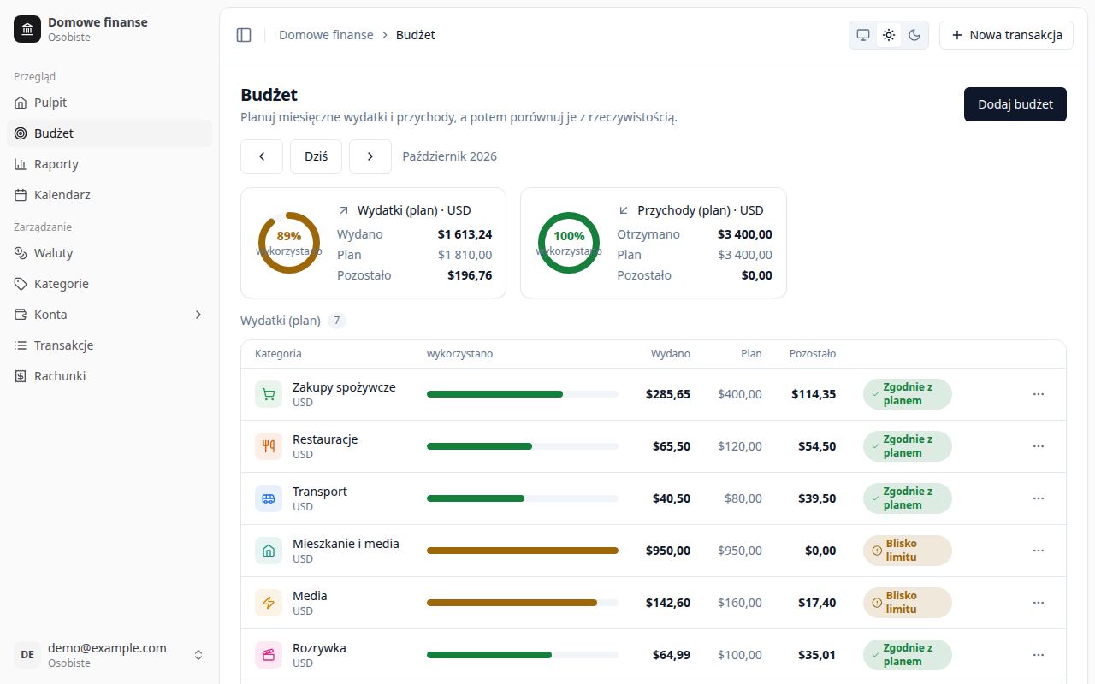Open the demo@example.com account menu

(109, 655)
